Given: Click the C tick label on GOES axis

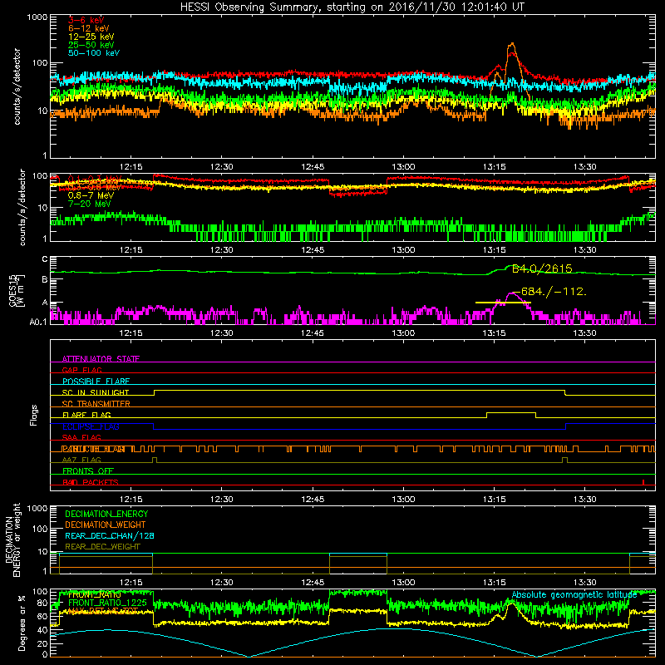Looking at the screenshot, I should tap(45, 259).
